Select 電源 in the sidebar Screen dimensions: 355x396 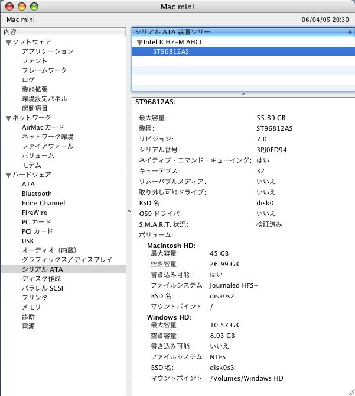tap(28, 326)
